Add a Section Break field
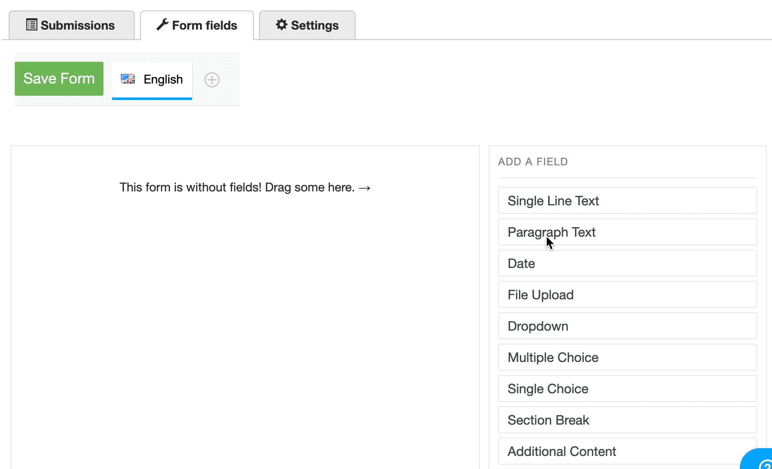Image resolution: width=772 pixels, height=469 pixels. [627, 420]
